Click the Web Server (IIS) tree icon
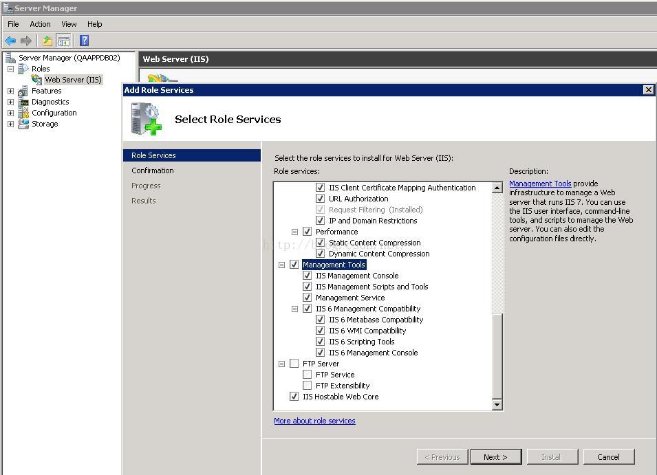 [36, 80]
